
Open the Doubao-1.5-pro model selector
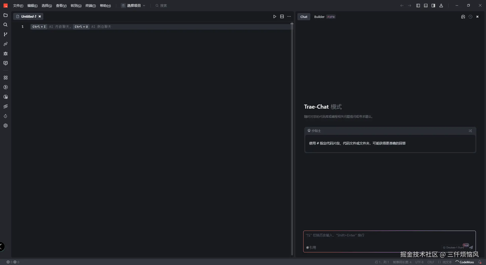tap(454, 248)
